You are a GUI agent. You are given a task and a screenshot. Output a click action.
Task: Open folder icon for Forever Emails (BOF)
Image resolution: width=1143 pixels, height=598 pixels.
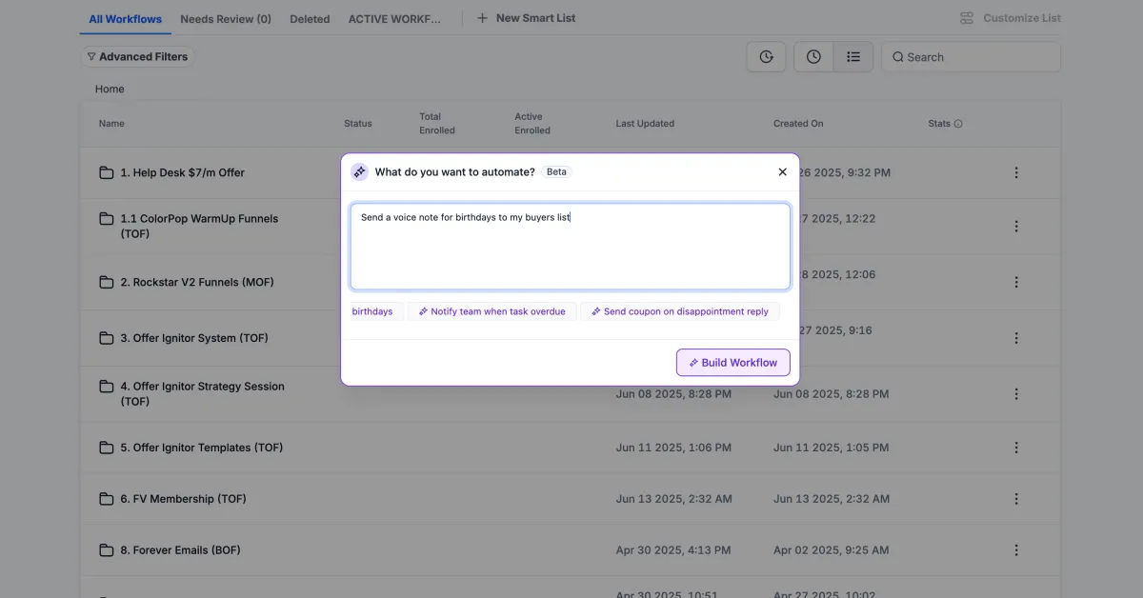[x=107, y=550]
